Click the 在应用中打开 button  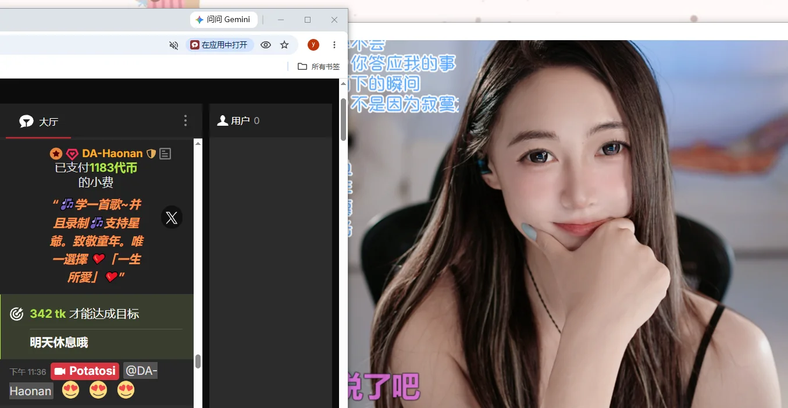click(x=220, y=45)
